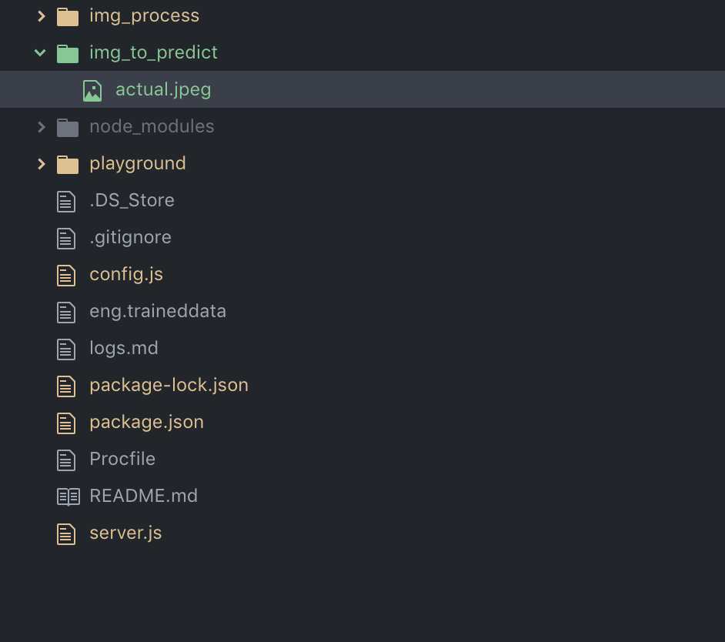The image size is (725, 642).
Task: Select the .gitignore file
Action: (130, 237)
